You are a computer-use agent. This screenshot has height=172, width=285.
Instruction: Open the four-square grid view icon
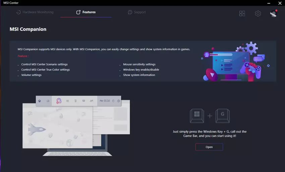coord(242,13)
